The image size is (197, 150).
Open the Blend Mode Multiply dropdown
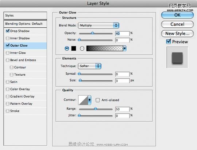click(98, 25)
